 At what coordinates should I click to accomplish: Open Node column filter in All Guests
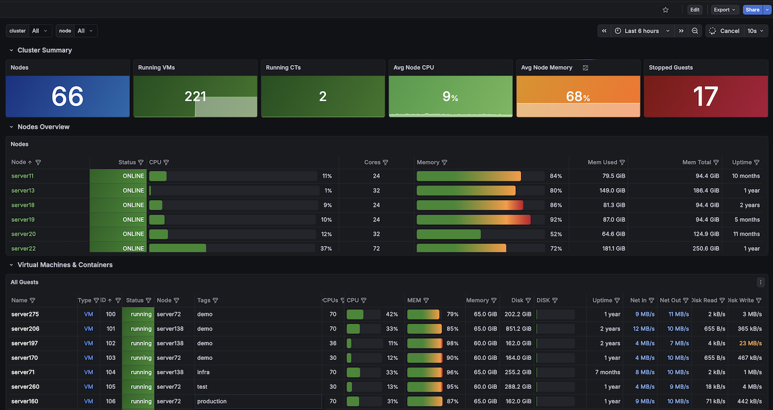pos(176,300)
